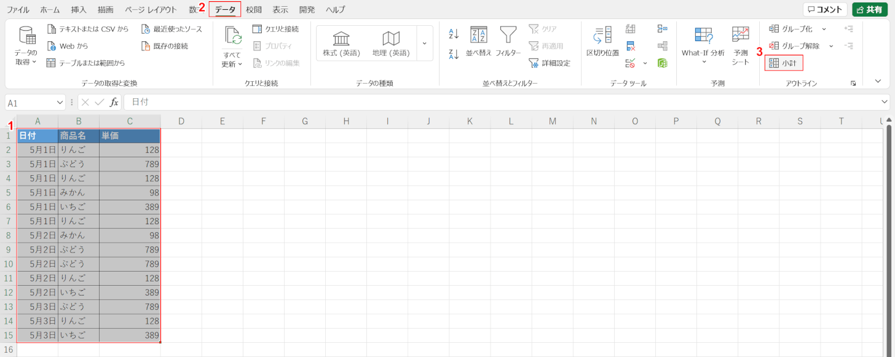Toggle the フィルター funnel button
This screenshot has width=895, height=357.
pyautogui.click(x=508, y=42)
